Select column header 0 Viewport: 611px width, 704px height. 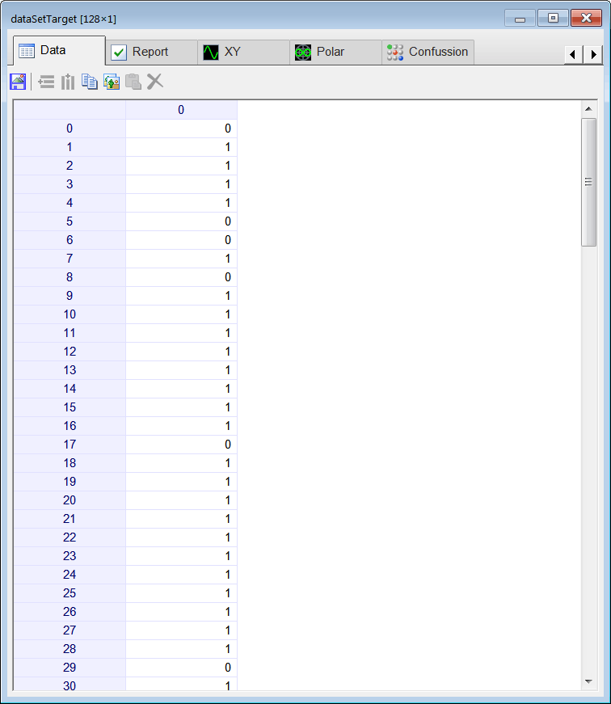181,110
